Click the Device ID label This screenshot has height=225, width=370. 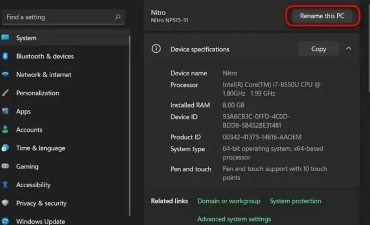coord(184,117)
